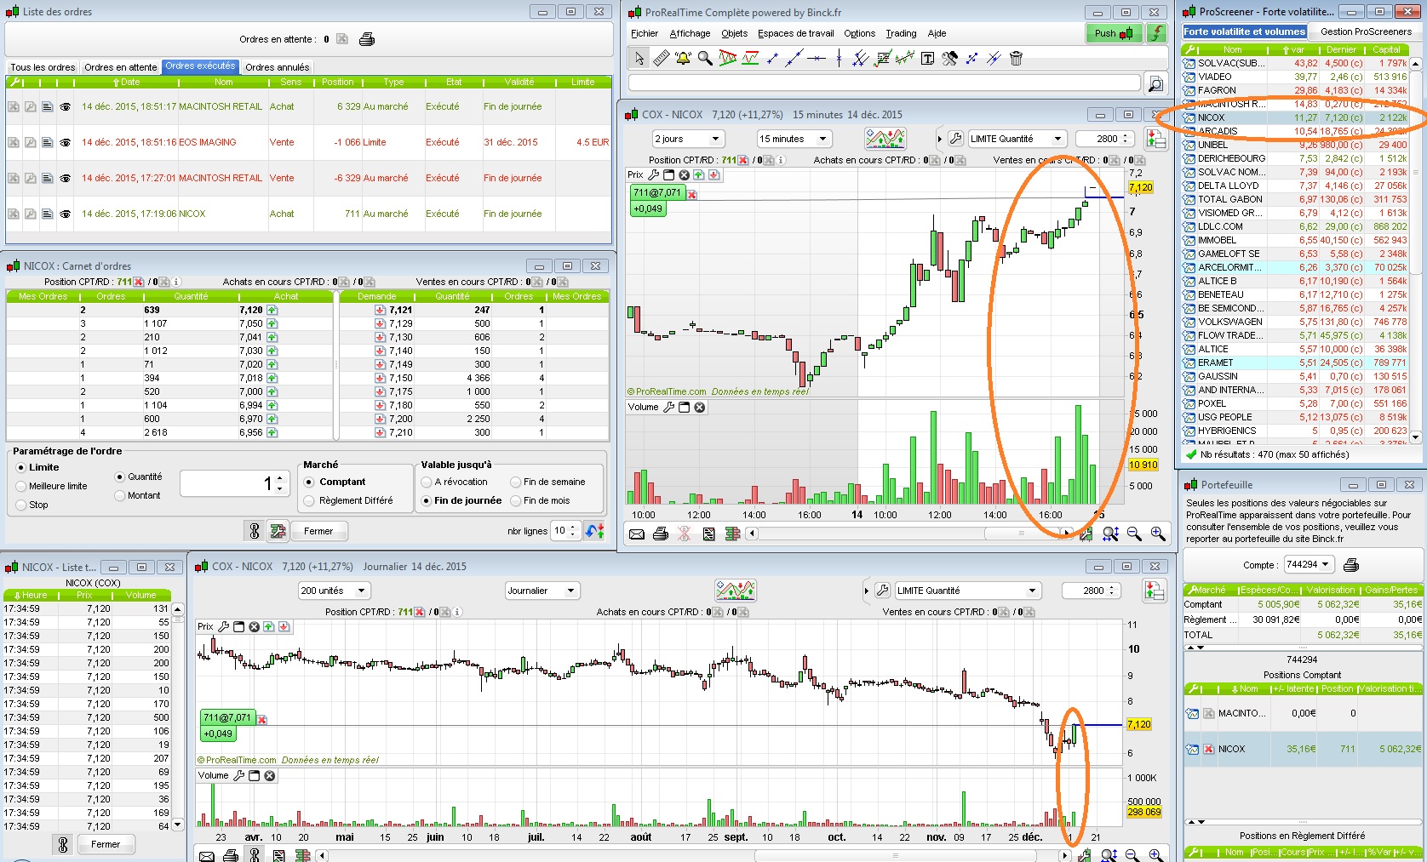Open LIMITE Quantité dropdown on Journalier chart

(x=968, y=591)
